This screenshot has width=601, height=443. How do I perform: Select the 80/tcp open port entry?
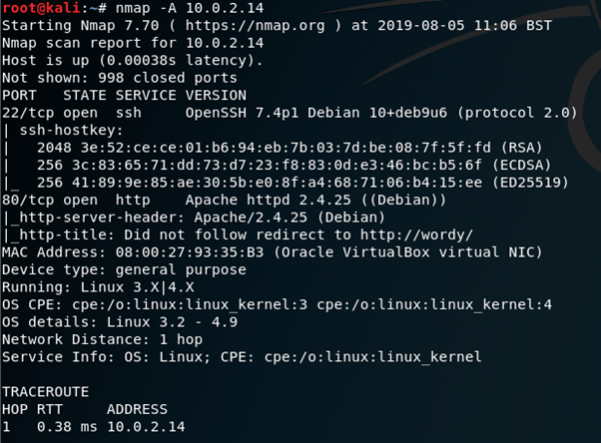tap(40, 201)
